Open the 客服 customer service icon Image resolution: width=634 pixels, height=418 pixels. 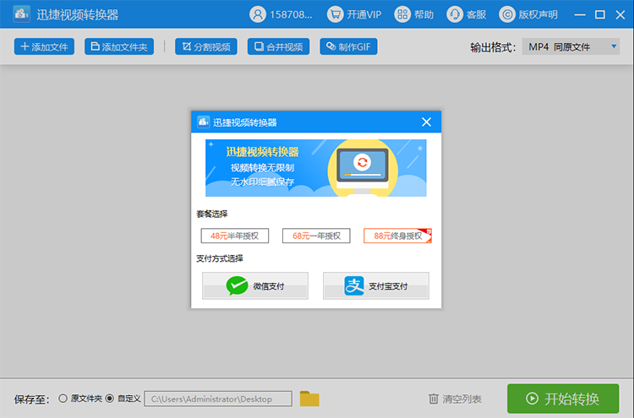[x=467, y=14]
